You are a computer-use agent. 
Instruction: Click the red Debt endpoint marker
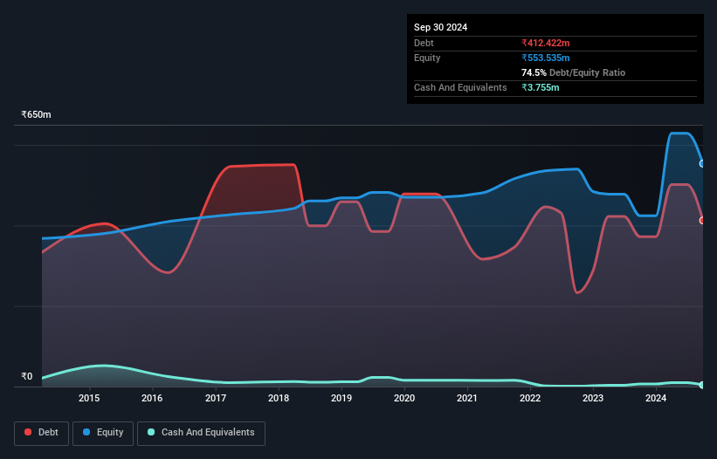(702, 221)
